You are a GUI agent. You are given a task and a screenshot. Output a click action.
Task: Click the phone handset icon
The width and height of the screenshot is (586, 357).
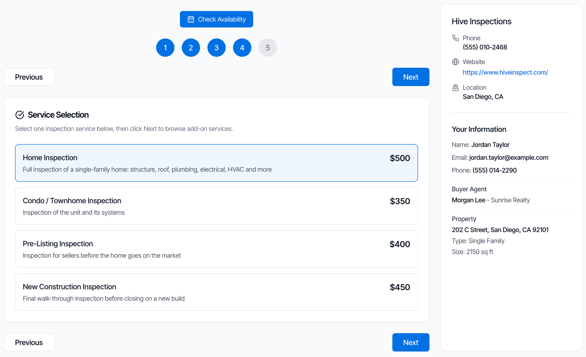(x=455, y=38)
